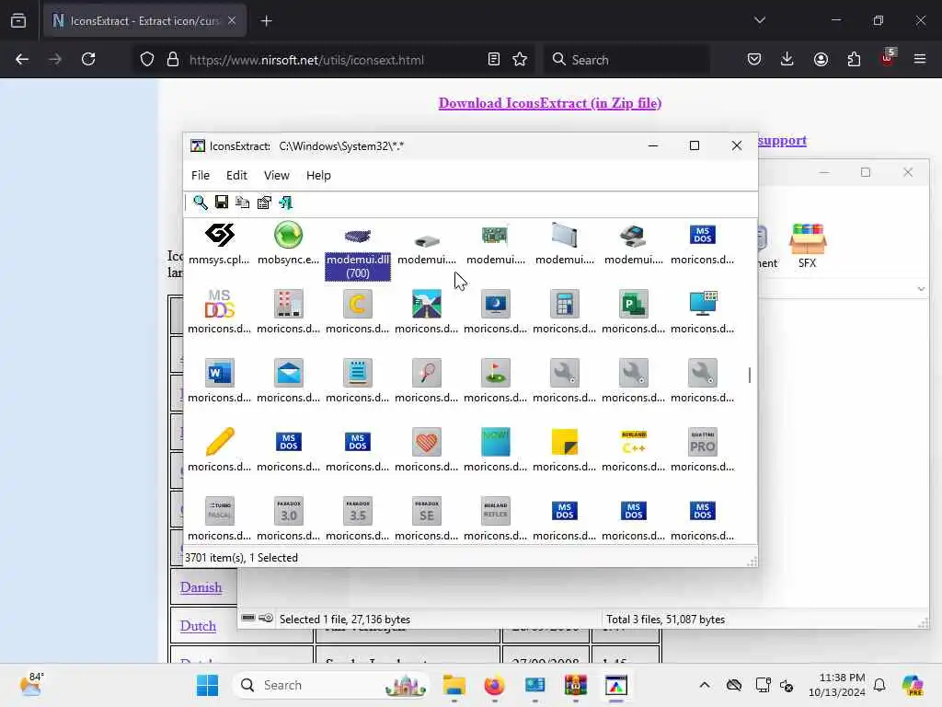Click the scrollbar thumb in the IconsExtract icon list
The width and height of the screenshot is (942, 707).
pos(750,376)
